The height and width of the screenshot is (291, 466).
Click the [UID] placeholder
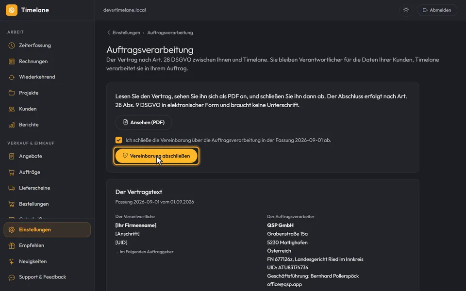tap(121, 242)
